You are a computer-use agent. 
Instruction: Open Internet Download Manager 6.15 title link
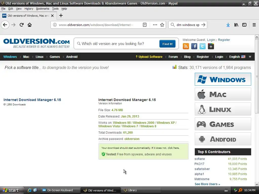[32, 100]
